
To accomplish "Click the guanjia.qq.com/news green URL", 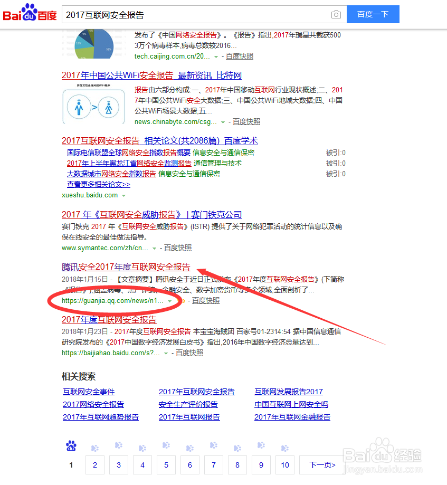I will click(112, 301).
